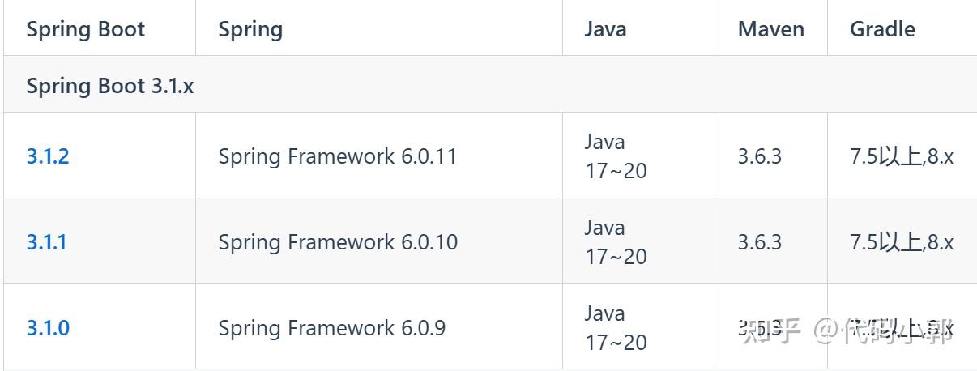Screen dimensions: 977x371
Task: Click the Java 17~20 cell for version 3.1.2
Action: 616,156
